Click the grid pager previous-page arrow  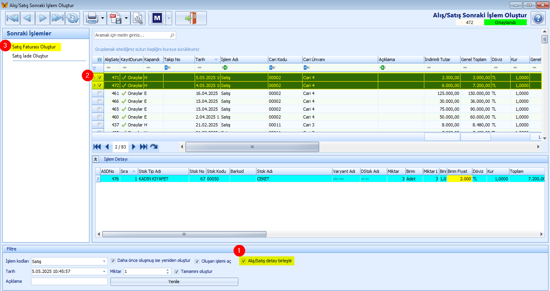tap(107, 146)
